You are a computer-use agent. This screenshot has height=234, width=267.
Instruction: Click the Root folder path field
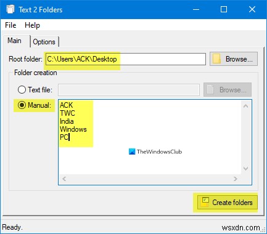126,59
